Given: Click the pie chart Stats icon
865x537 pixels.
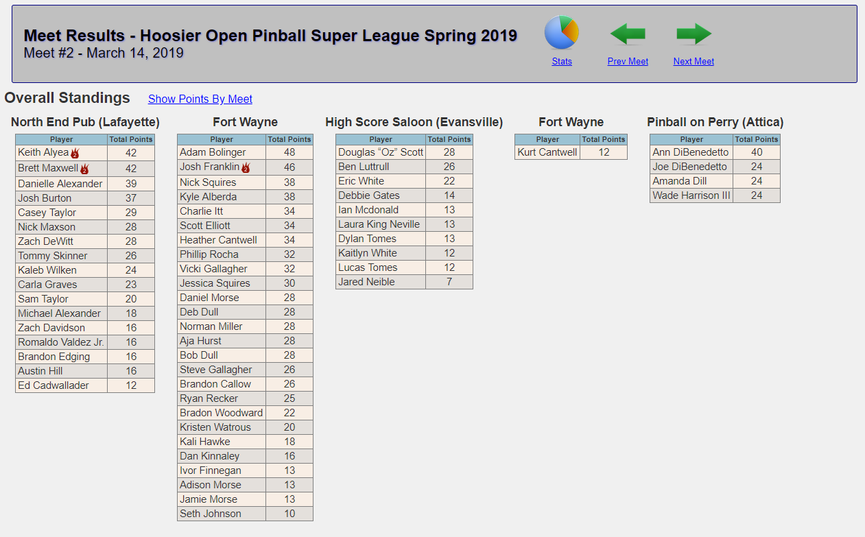Looking at the screenshot, I should click(561, 32).
